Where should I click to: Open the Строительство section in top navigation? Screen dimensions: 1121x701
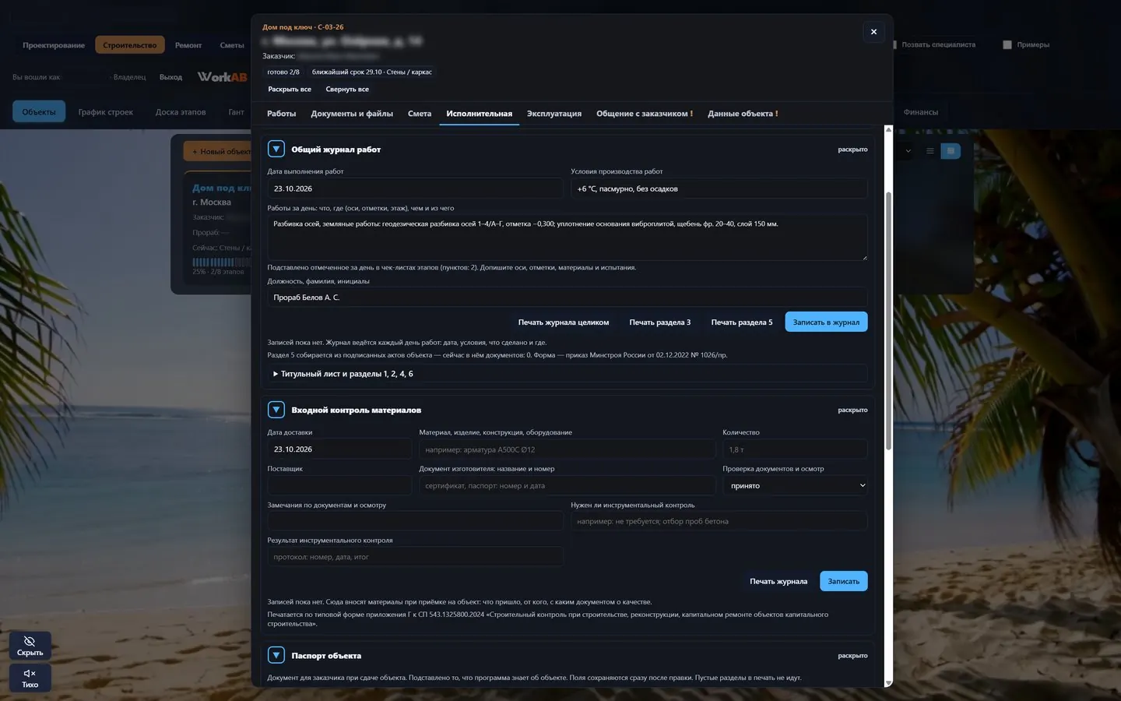tap(130, 45)
